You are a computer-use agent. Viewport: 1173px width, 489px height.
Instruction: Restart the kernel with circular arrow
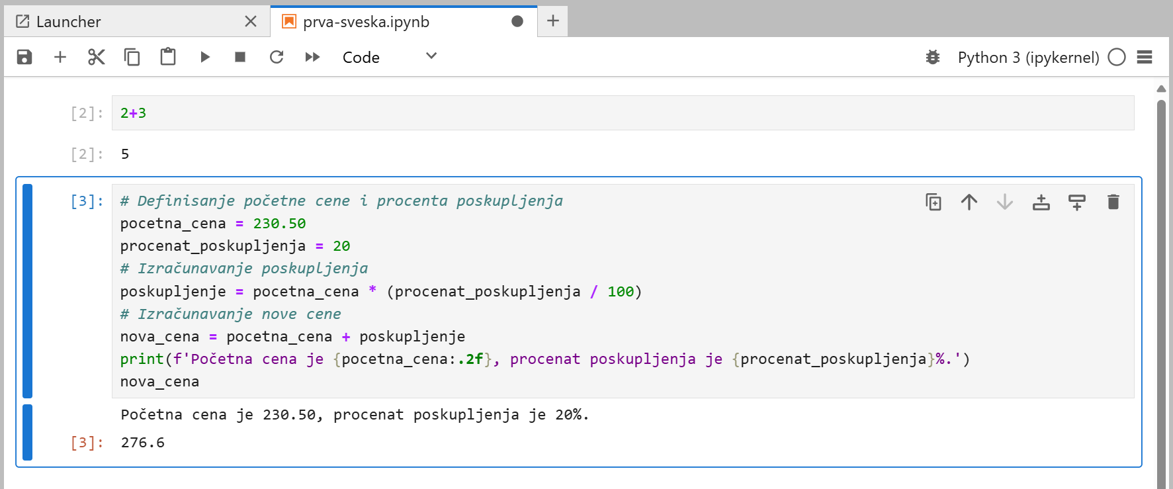pos(277,57)
